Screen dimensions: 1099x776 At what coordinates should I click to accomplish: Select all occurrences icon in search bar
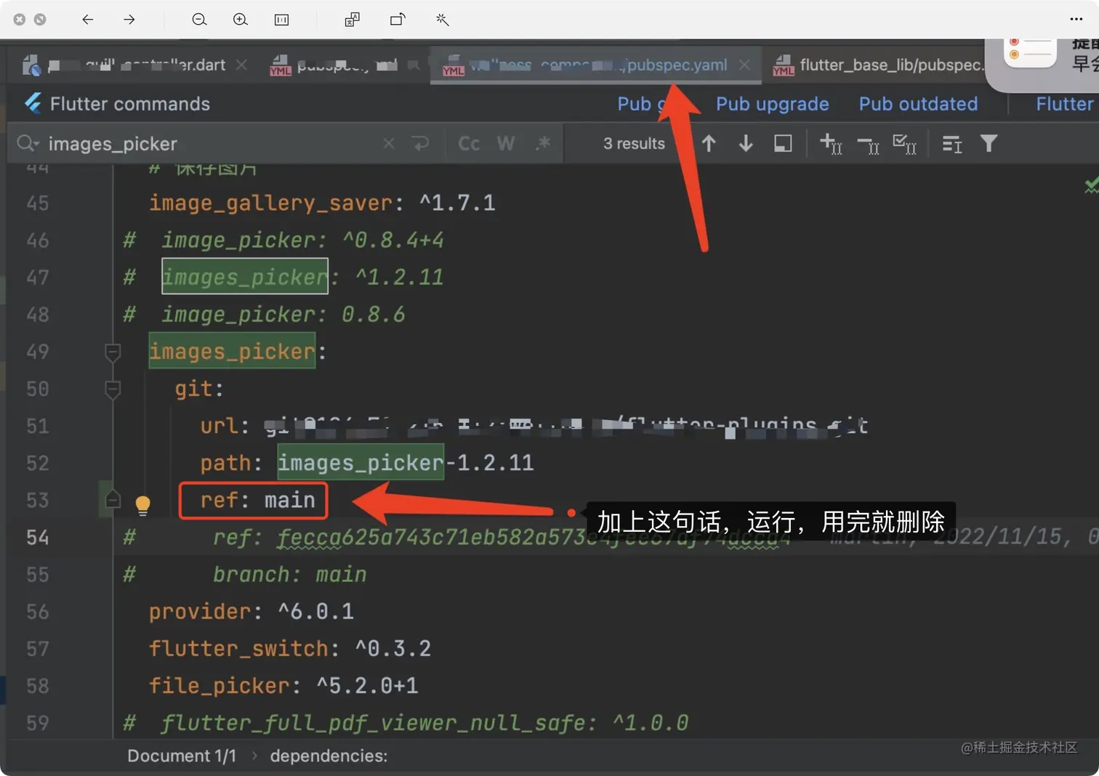pos(904,143)
